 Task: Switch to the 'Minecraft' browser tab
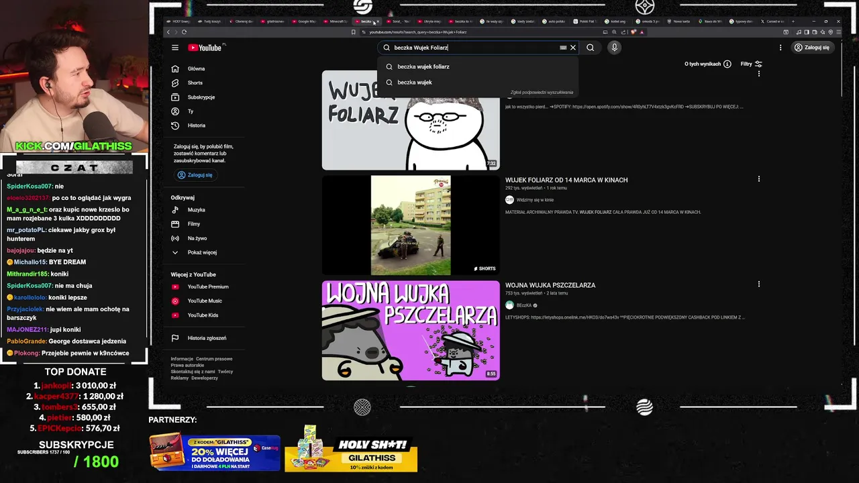(338, 21)
